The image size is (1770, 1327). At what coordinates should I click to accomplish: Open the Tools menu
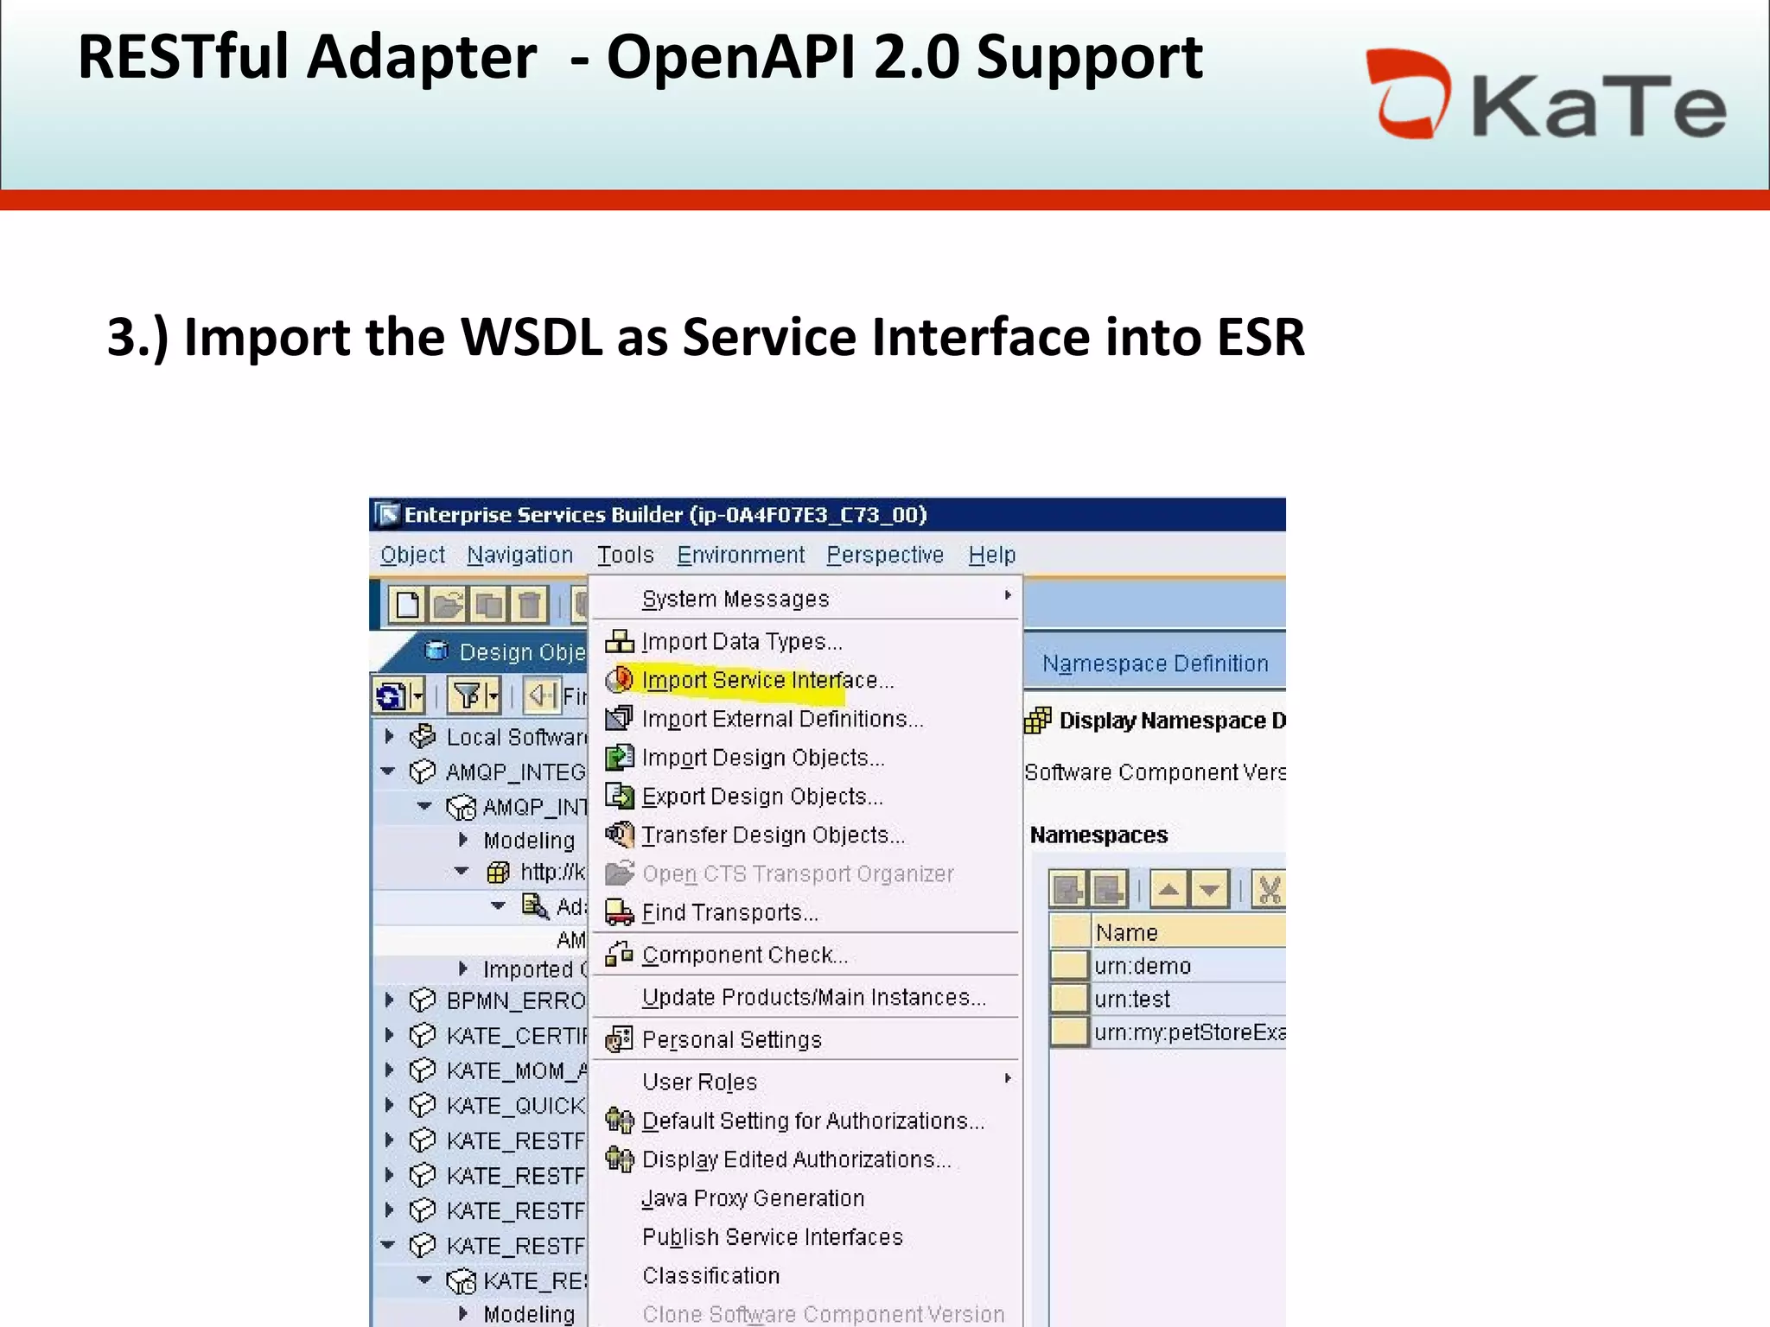[626, 555]
